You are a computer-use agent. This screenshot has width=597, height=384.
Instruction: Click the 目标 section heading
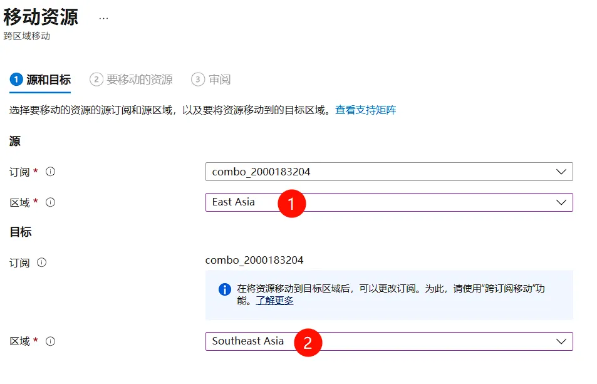21,232
